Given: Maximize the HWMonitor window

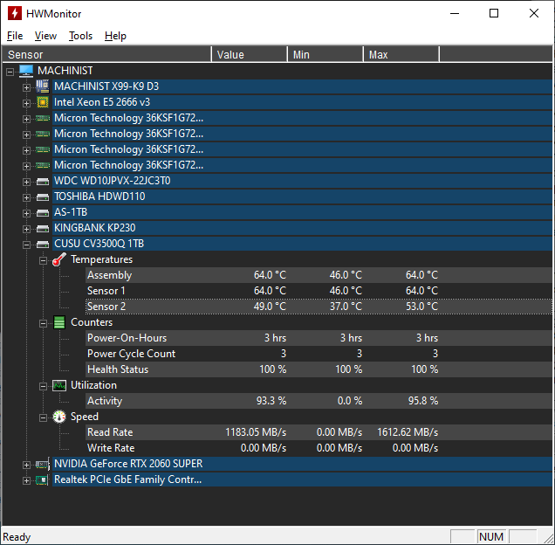Looking at the screenshot, I should tap(494, 13).
